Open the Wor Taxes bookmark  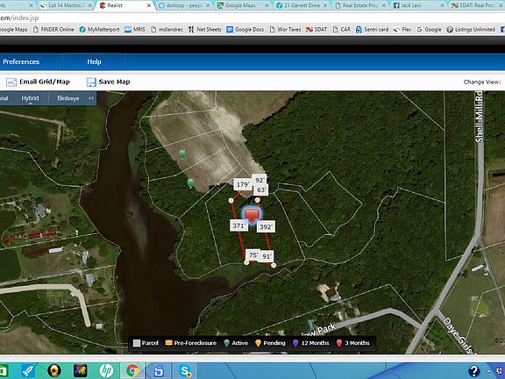(x=285, y=29)
